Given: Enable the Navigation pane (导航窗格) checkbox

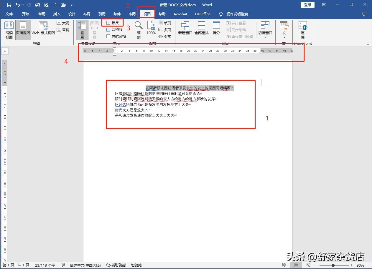Looking at the screenshot, I should (108, 36).
